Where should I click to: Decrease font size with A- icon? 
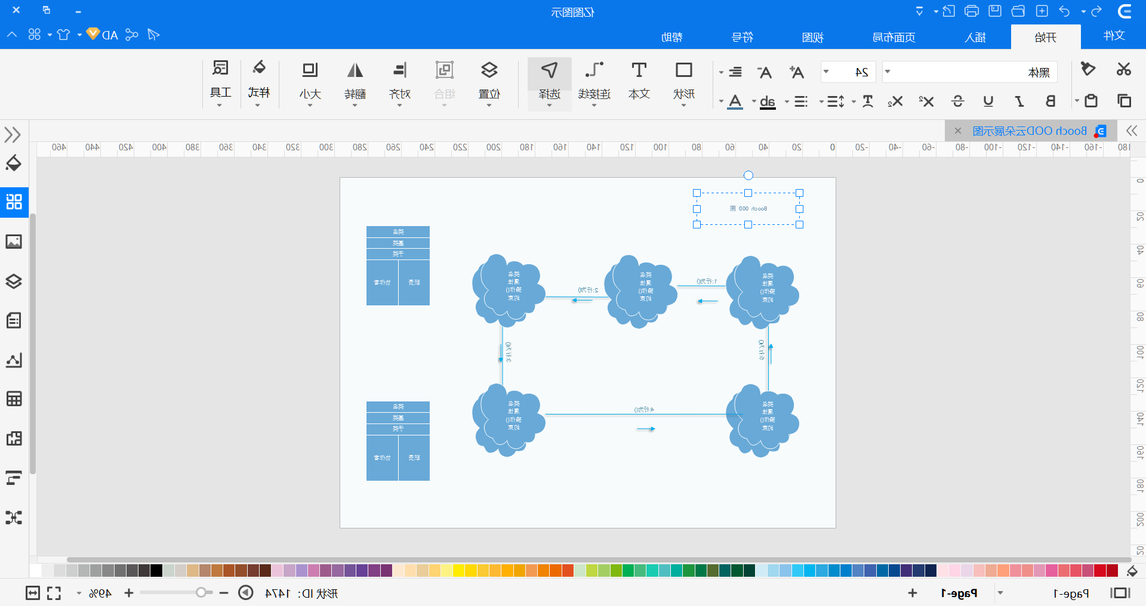pyautogui.click(x=764, y=72)
